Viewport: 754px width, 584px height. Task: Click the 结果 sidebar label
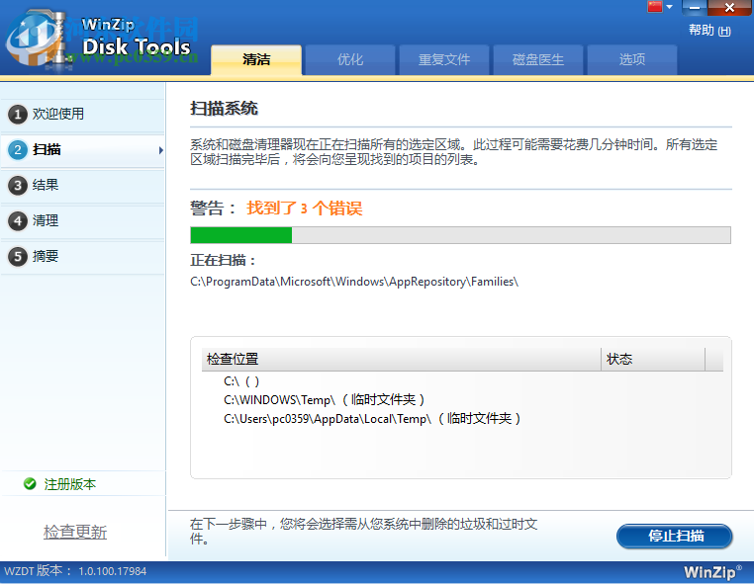click(x=46, y=185)
